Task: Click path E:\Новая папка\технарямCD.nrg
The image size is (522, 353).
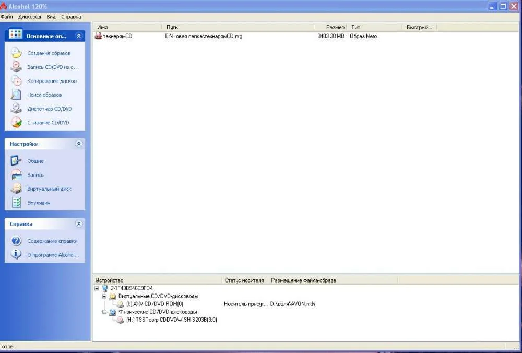Action: point(204,37)
